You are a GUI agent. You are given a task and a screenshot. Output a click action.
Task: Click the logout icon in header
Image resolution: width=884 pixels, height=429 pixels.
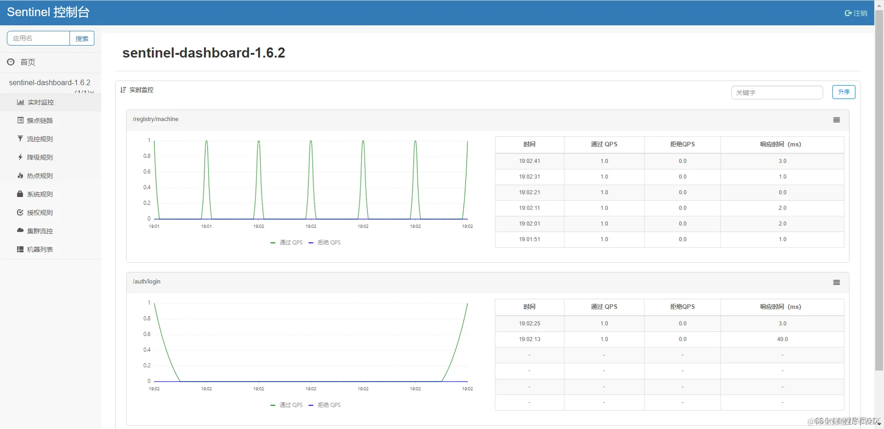(848, 13)
